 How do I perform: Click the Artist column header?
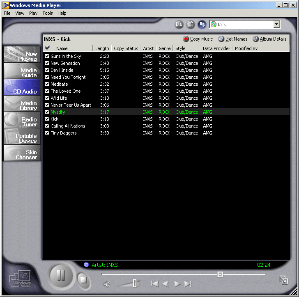pos(148,48)
